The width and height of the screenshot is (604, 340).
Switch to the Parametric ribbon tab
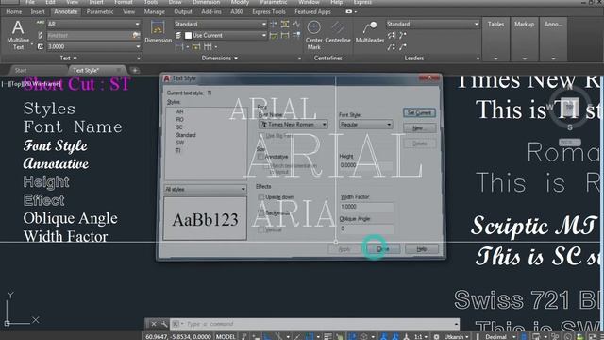pyautogui.click(x=100, y=12)
